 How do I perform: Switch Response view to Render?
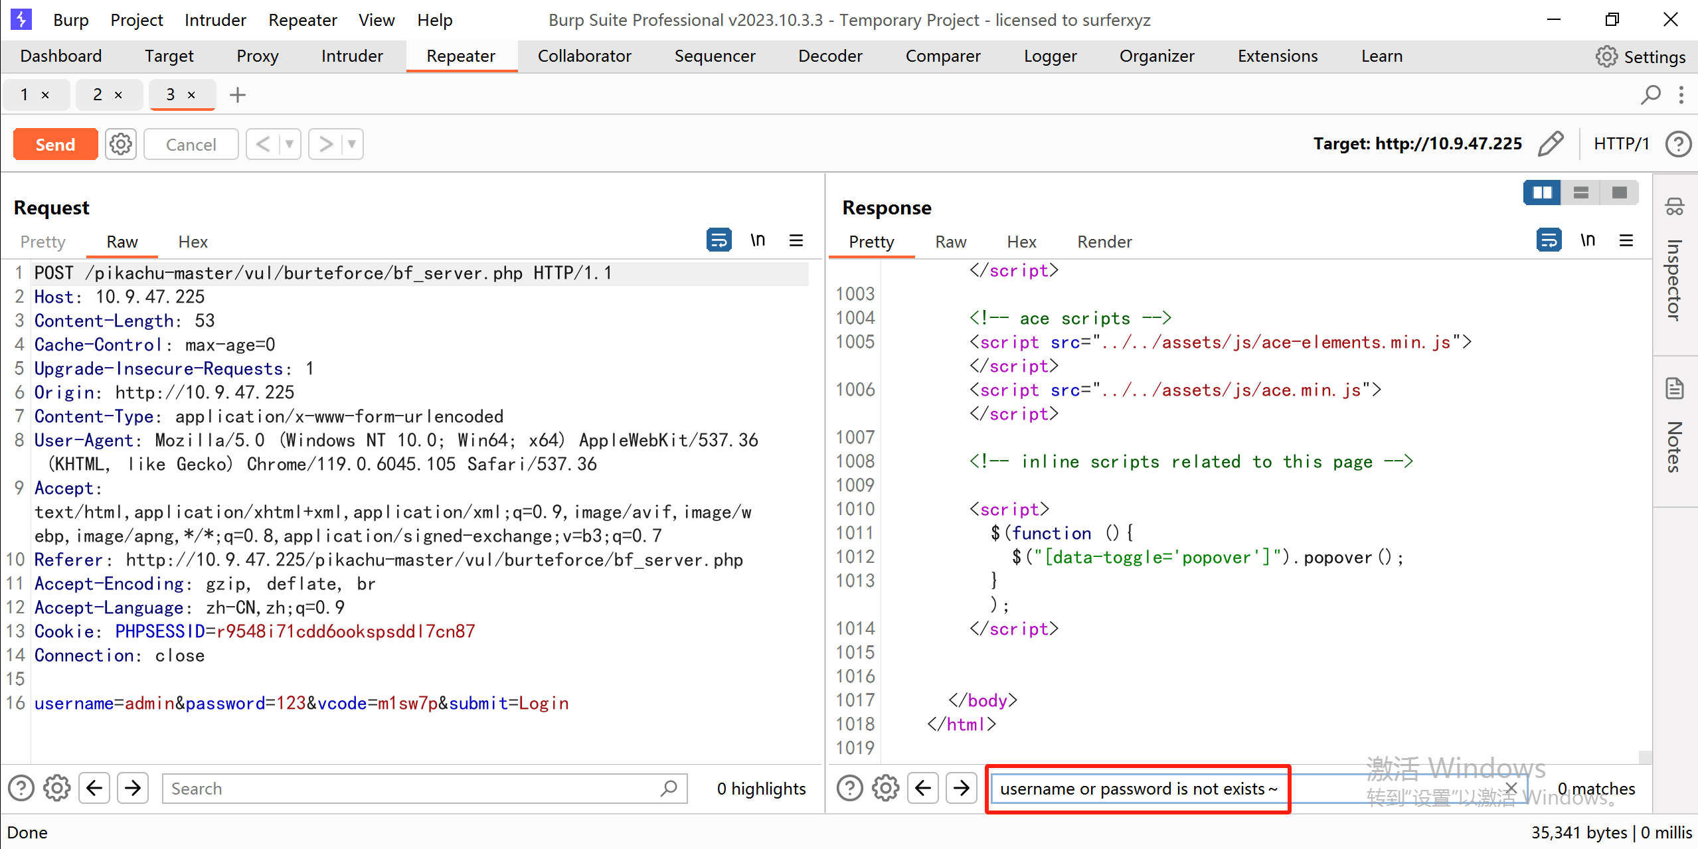click(x=1104, y=242)
